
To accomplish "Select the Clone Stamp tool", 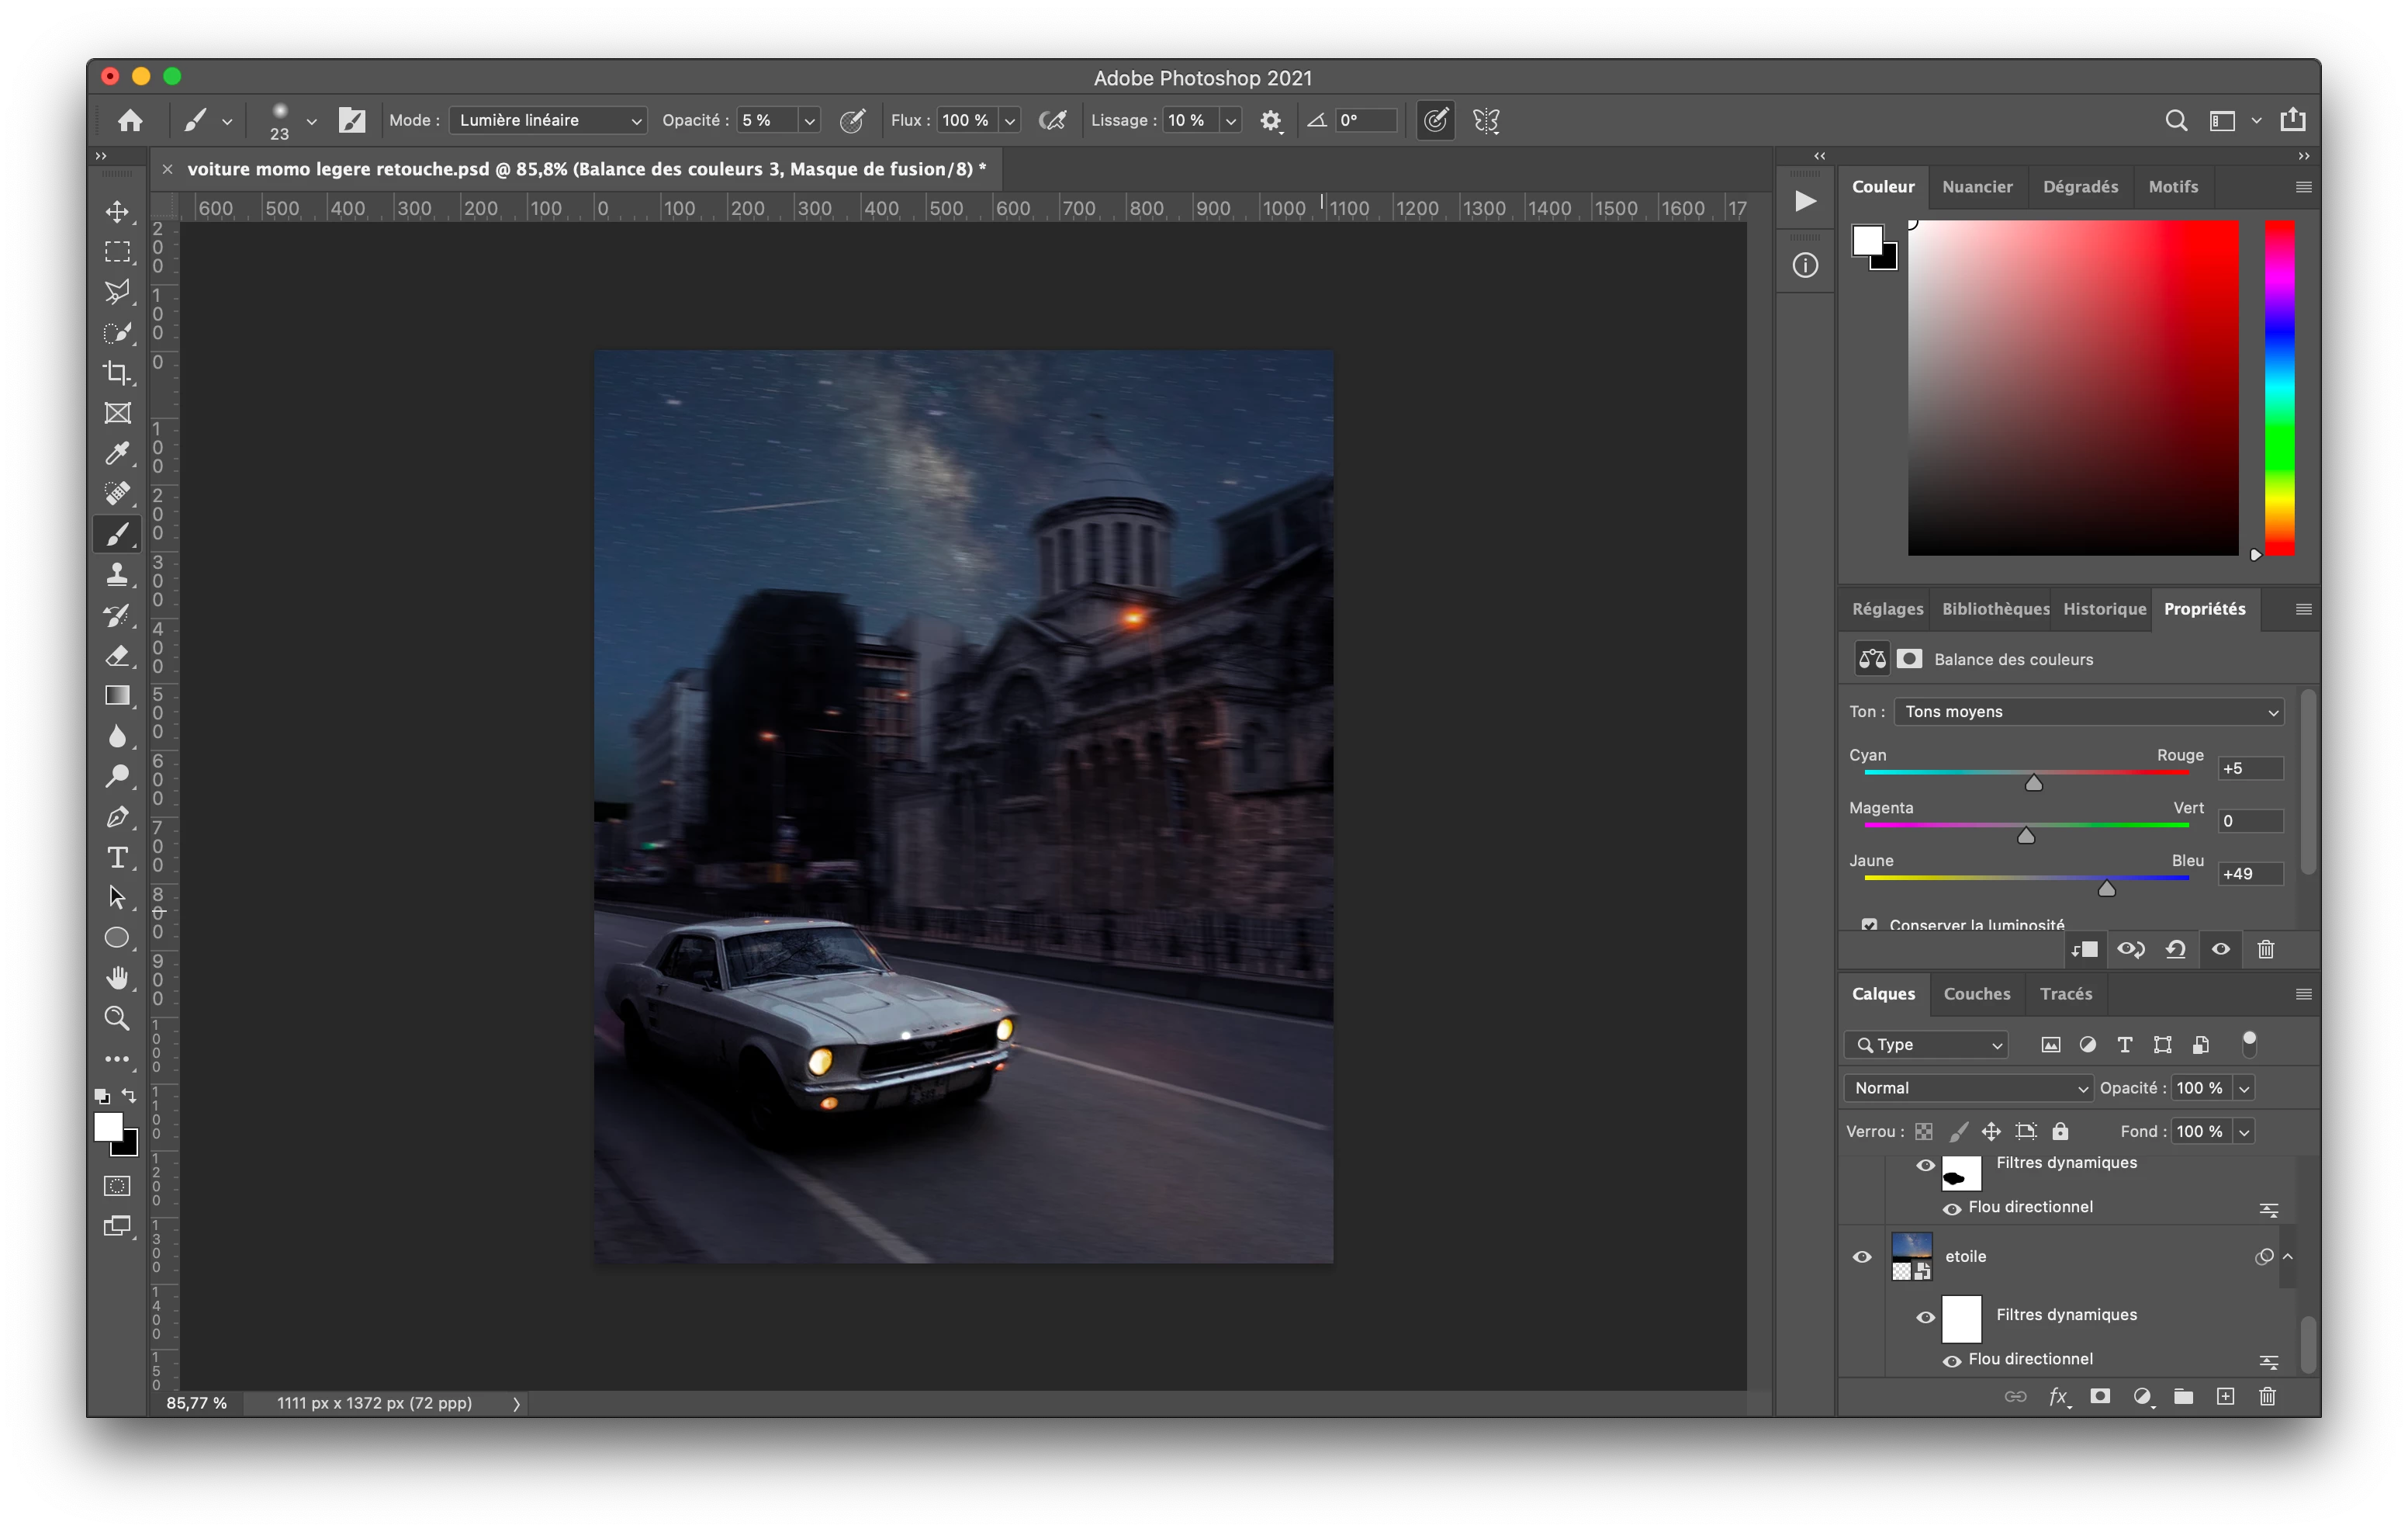I will (117, 574).
